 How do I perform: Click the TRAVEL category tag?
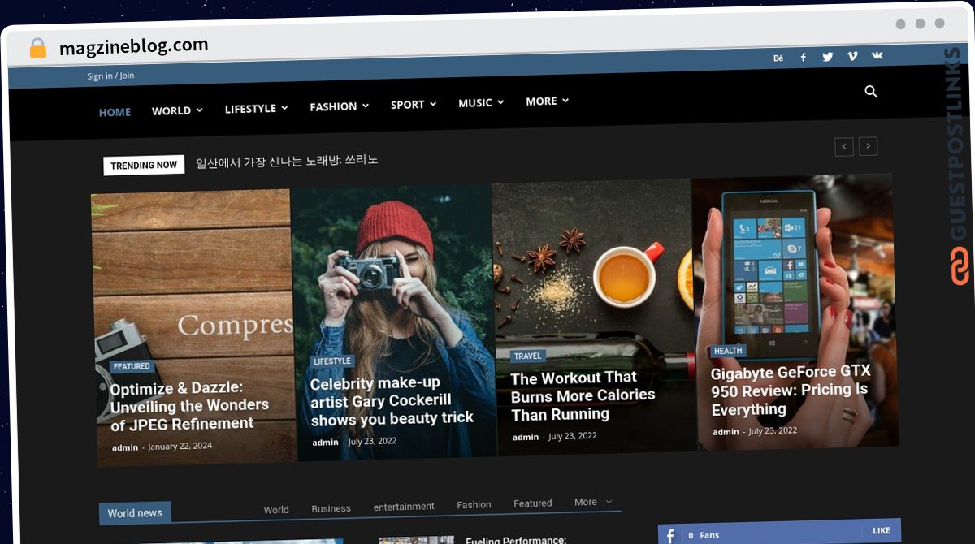click(527, 356)
